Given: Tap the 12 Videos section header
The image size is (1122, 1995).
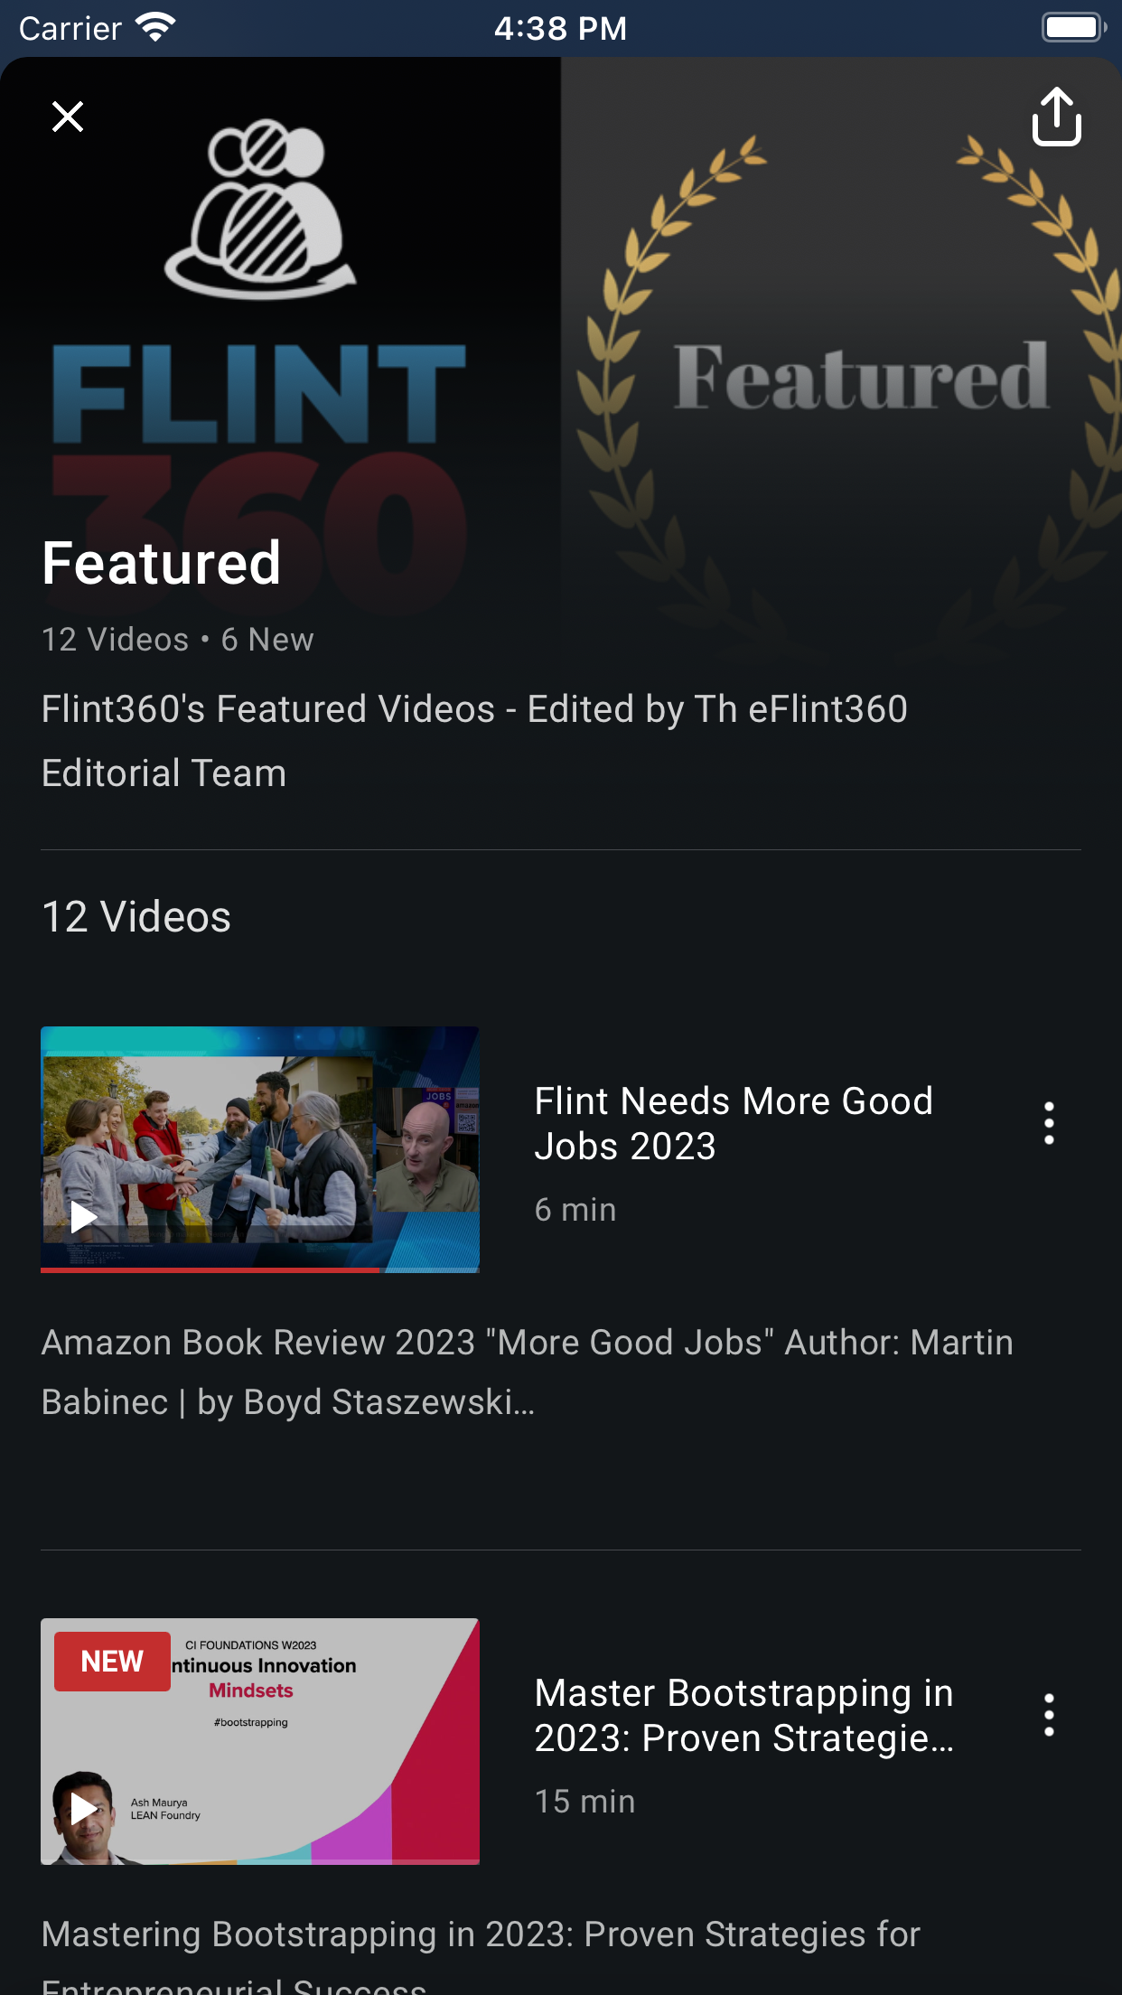Looking at the screenshot, I should pos(136,917).
